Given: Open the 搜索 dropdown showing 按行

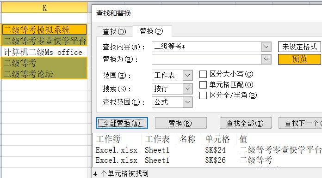Looking at the screenshot, I should [172, 89].
